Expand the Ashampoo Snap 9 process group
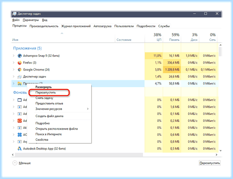The height and width of the screenshot is (179, 233). pyautogui.click(x=14, y=56)
